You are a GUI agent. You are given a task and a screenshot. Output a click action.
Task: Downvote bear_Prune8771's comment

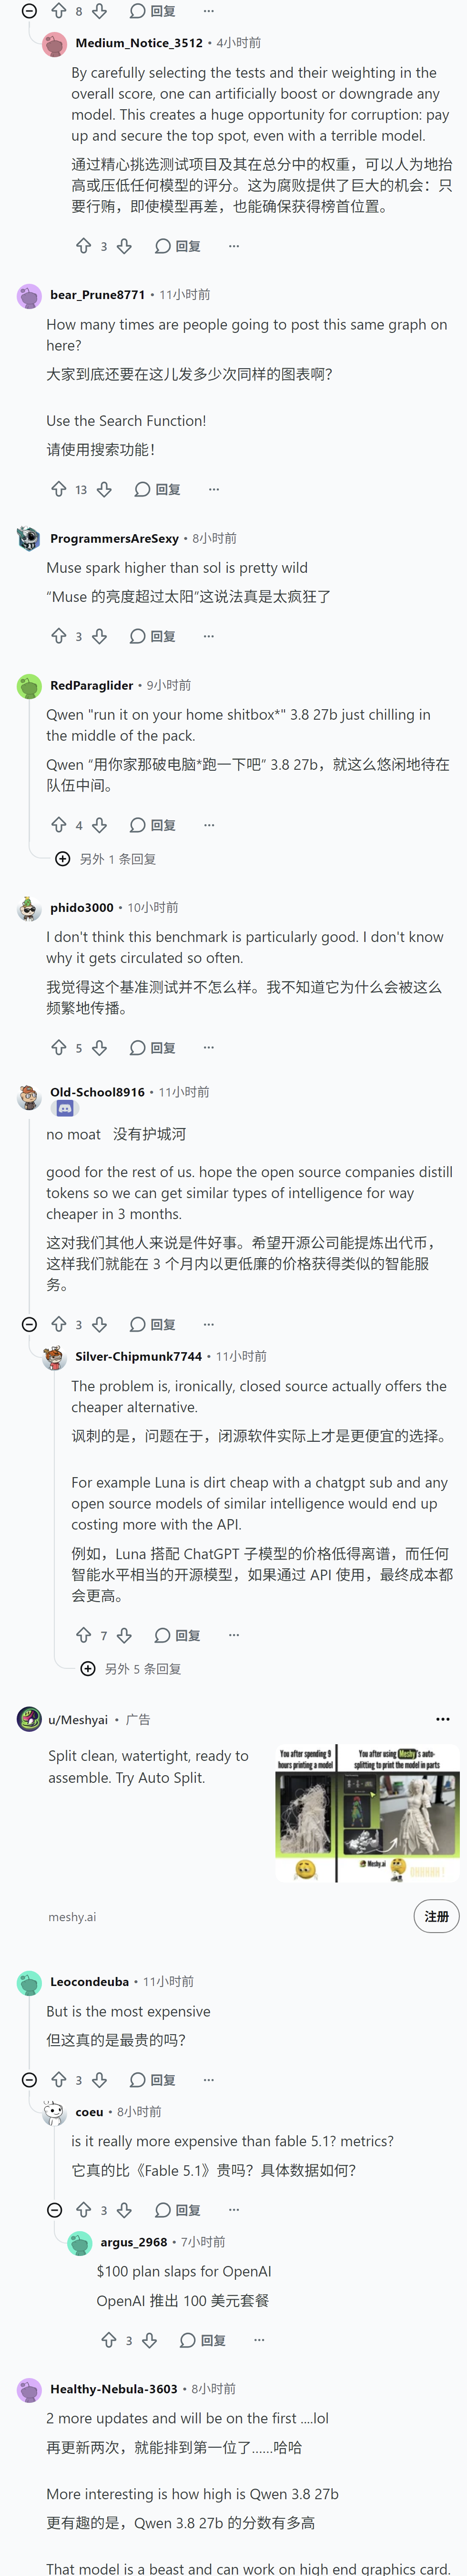[x=104, y=489]
